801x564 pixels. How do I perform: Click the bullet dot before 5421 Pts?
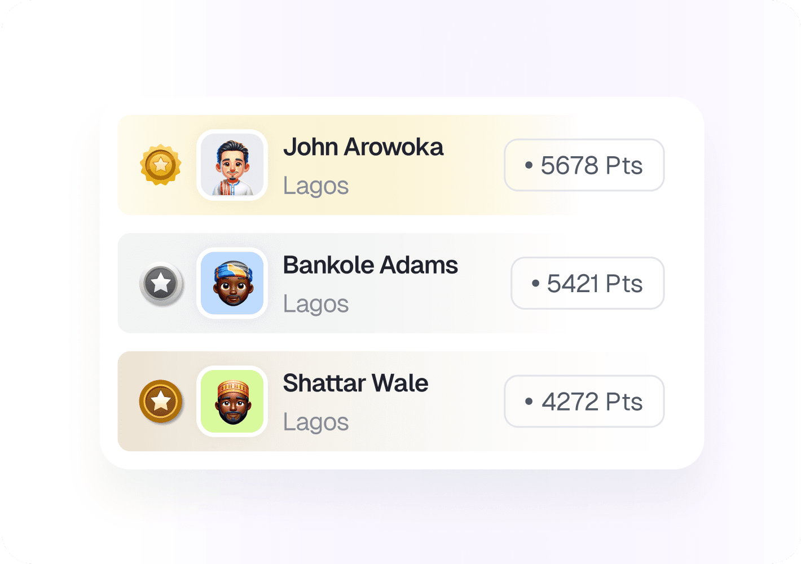[535, 284]
